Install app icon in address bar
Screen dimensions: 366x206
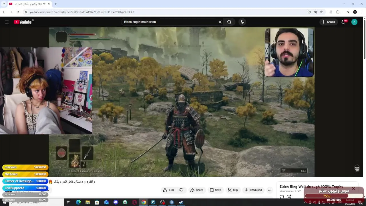(309, 12)
